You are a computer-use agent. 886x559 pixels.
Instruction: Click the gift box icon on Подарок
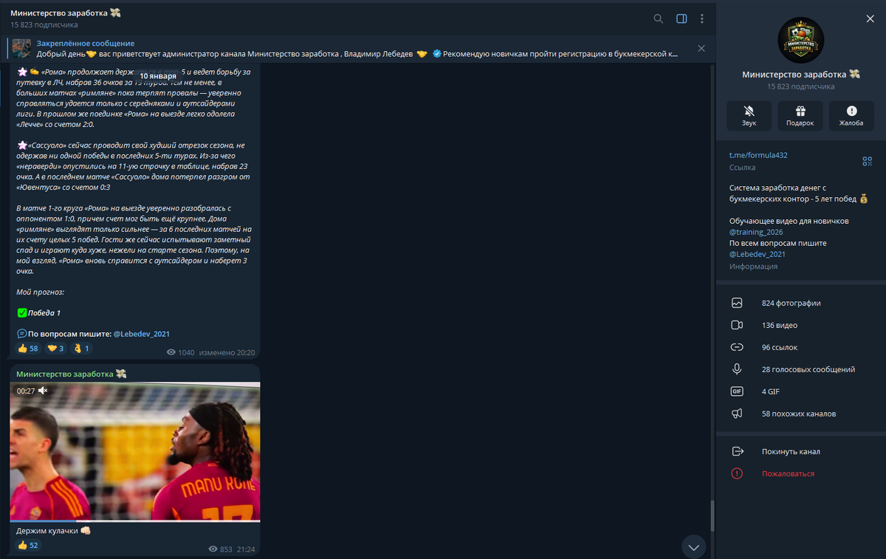coord(800,111)
